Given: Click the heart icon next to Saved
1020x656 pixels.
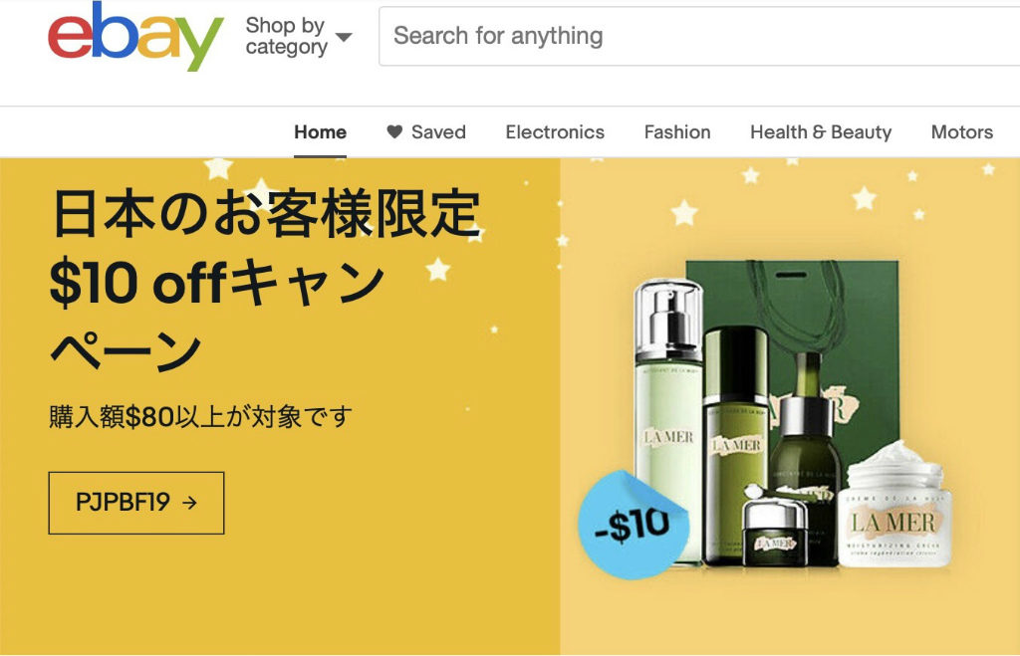Looking at the screenshot, I should pyautogui.click(x=394, y=132).
